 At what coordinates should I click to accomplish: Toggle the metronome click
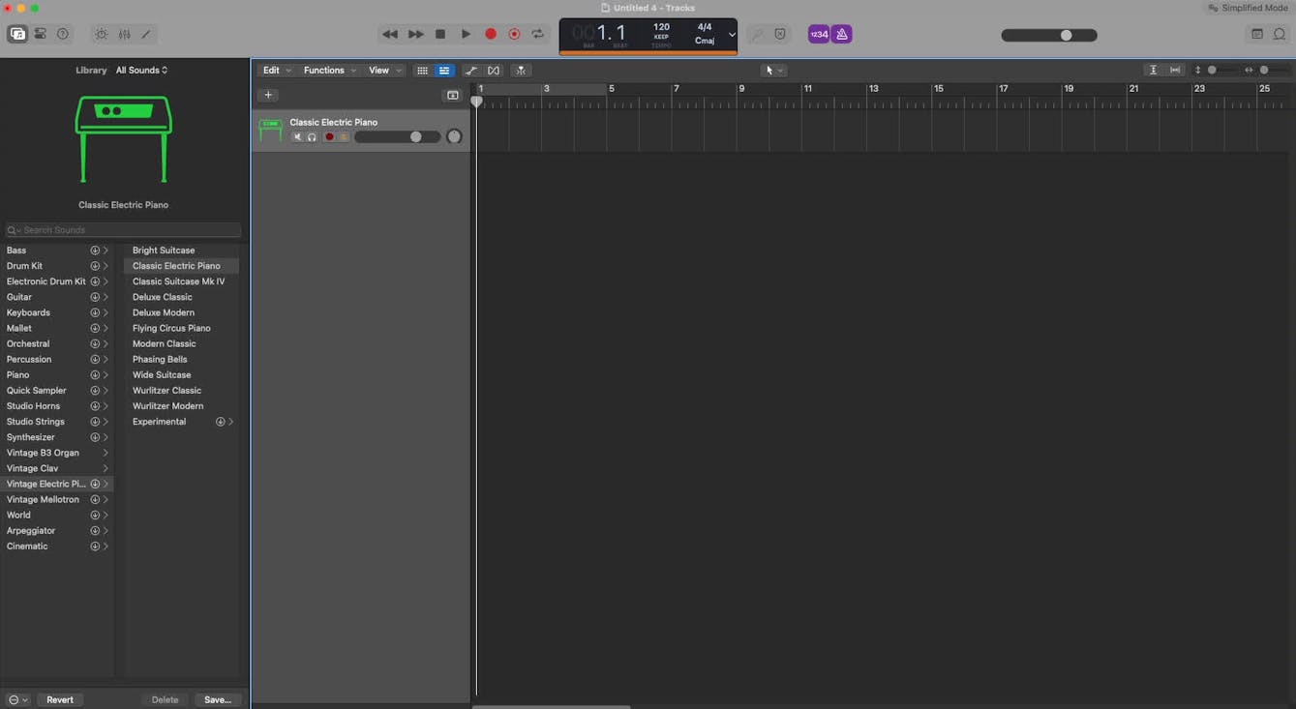[842, 34]
